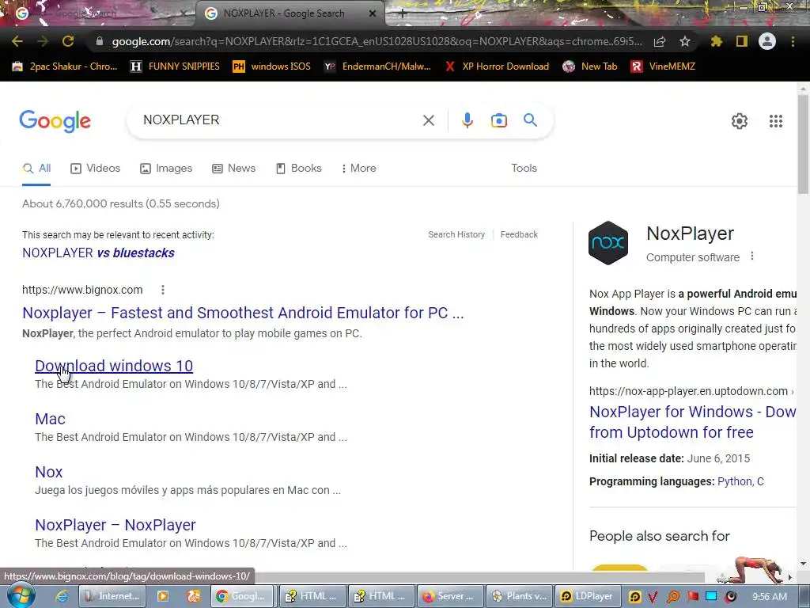810x608 pixels.
Task: Expand the More search filters menu
Action: (x=358, y=169)
